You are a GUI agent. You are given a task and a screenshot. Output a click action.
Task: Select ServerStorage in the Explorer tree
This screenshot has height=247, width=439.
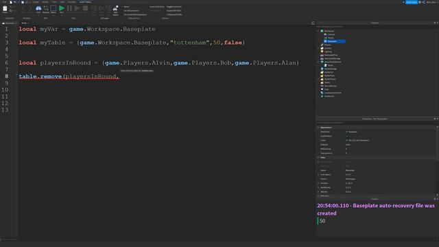[331, 69]
